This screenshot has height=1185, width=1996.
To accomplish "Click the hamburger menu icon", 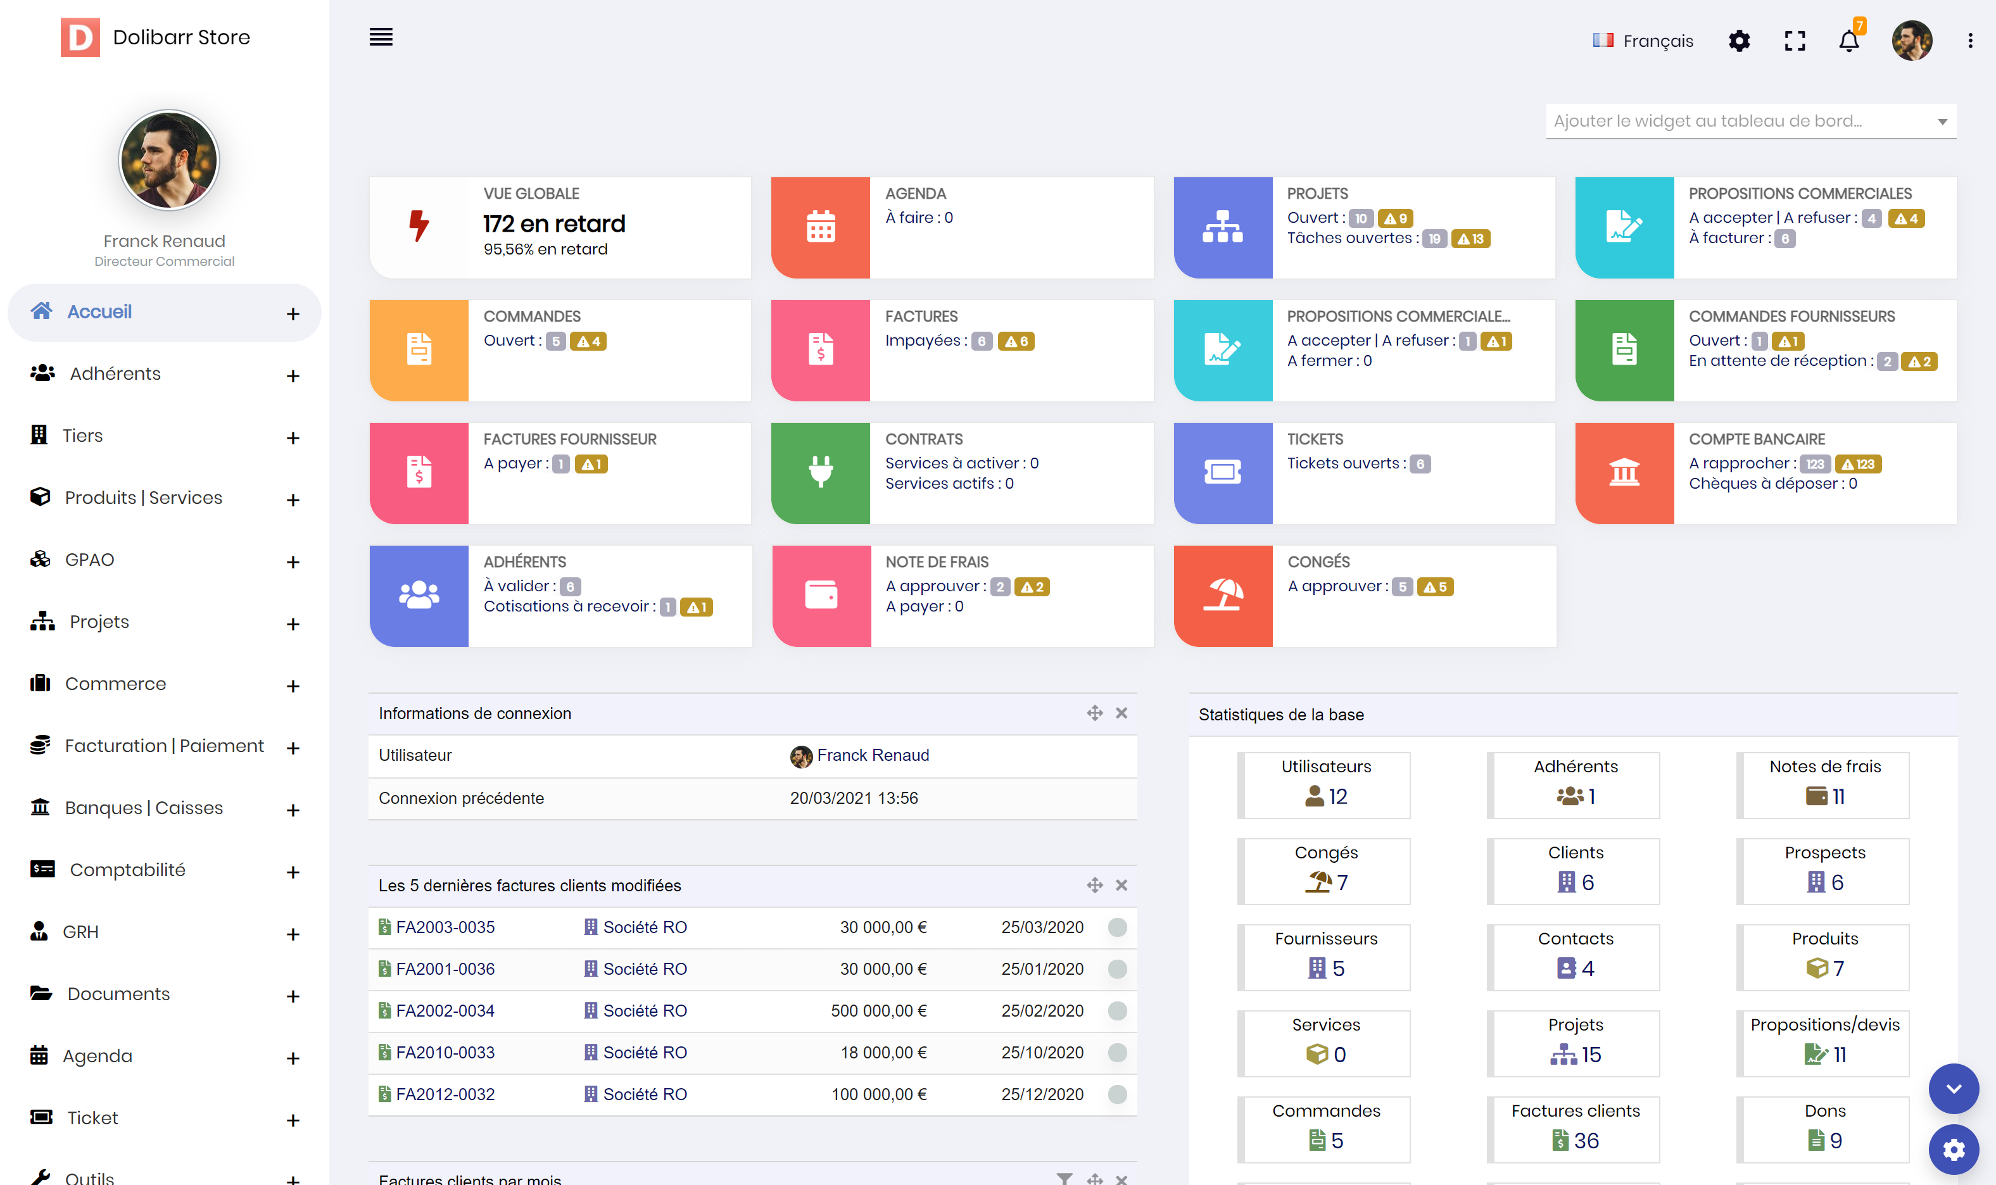I will coord(381,37).
